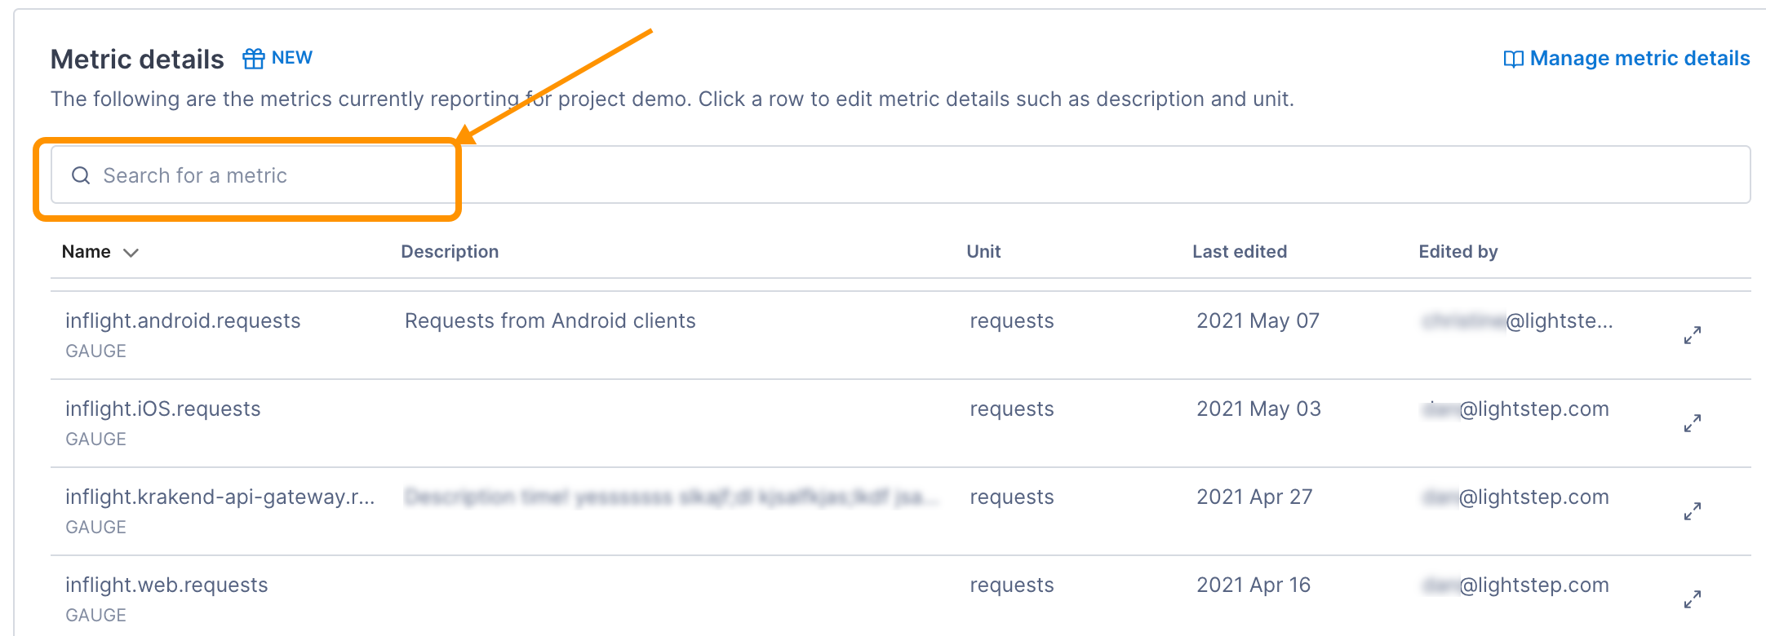The image size is (1766, 636).
Task: Sort by the Last edited column header
Action: [1239, 252]
